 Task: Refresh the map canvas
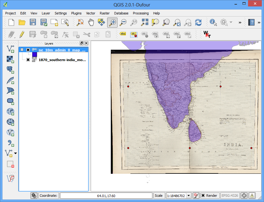tap(198, 22)
